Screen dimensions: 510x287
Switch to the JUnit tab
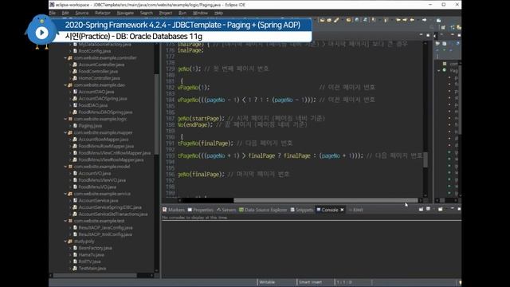356,210
